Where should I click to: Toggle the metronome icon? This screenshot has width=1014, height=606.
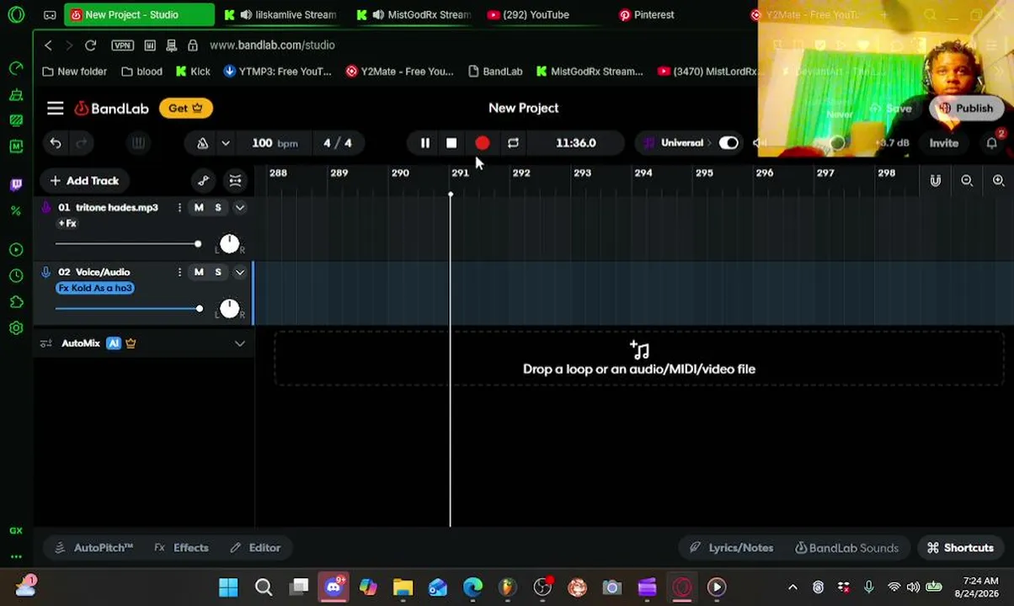(202, 143)
